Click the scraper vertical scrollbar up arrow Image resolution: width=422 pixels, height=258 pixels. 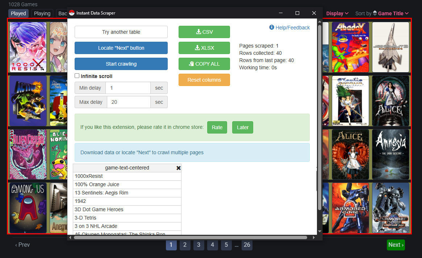click(320, 21)
